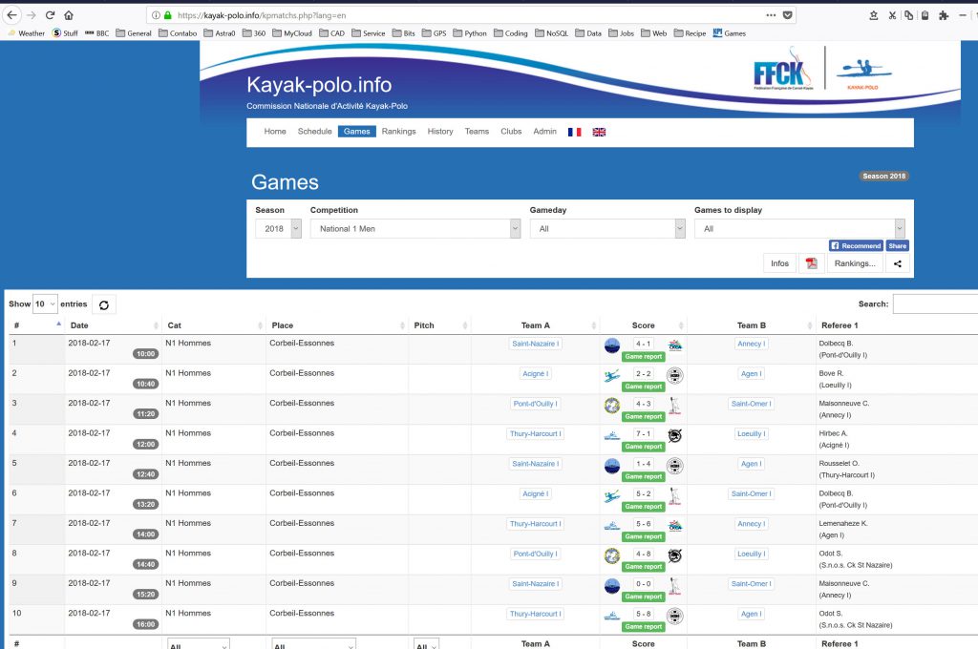Open the Schedule menu item
Viewport: 978px width, 649px height.
pyautogui.click(x=314, y=132)
